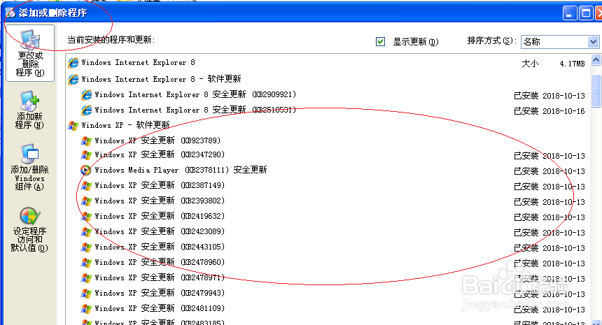This screenshot has width=602, height=325.
Task: Click the Internet Explorer icon for Windows Internet Explorer 8
Action: pyautogui.click(x=73, y=63)
